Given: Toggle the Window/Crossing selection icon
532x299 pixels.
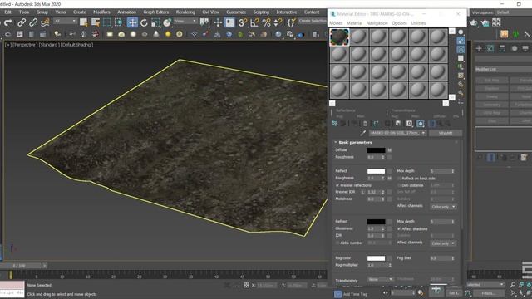Looking at the screenshot, I should [x=118, y=22].
